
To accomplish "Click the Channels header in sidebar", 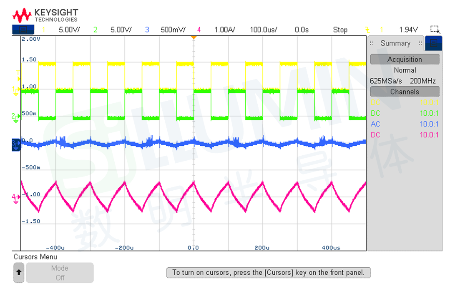I will 405,92.
